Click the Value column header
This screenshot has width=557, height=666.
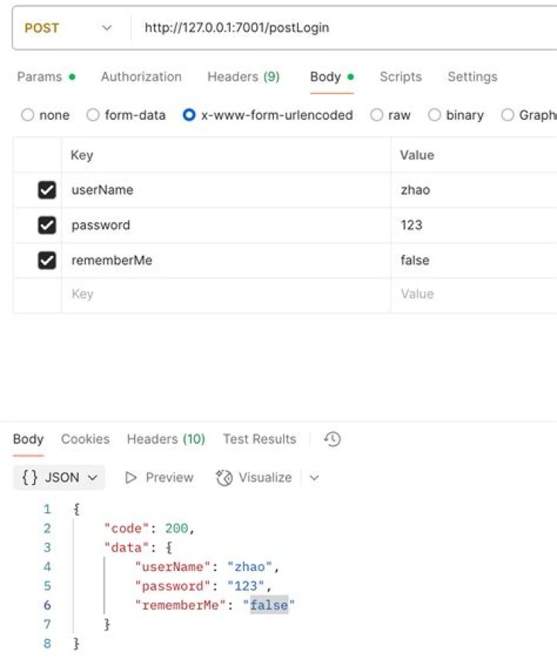(x=474, y=155)
